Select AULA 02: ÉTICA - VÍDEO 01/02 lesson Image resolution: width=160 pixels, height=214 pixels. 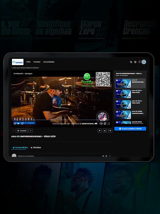(130, 94)
